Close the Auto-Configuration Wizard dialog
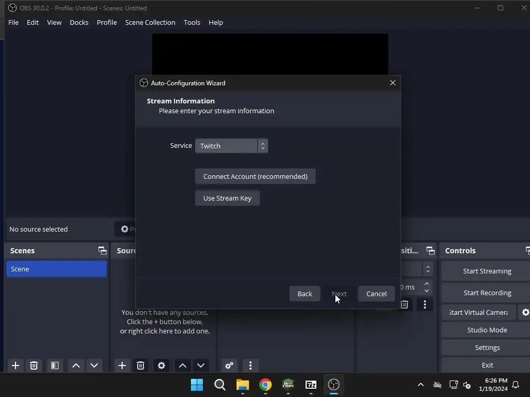530x397 pixels. pyautogui.click(x=392, y=83)
